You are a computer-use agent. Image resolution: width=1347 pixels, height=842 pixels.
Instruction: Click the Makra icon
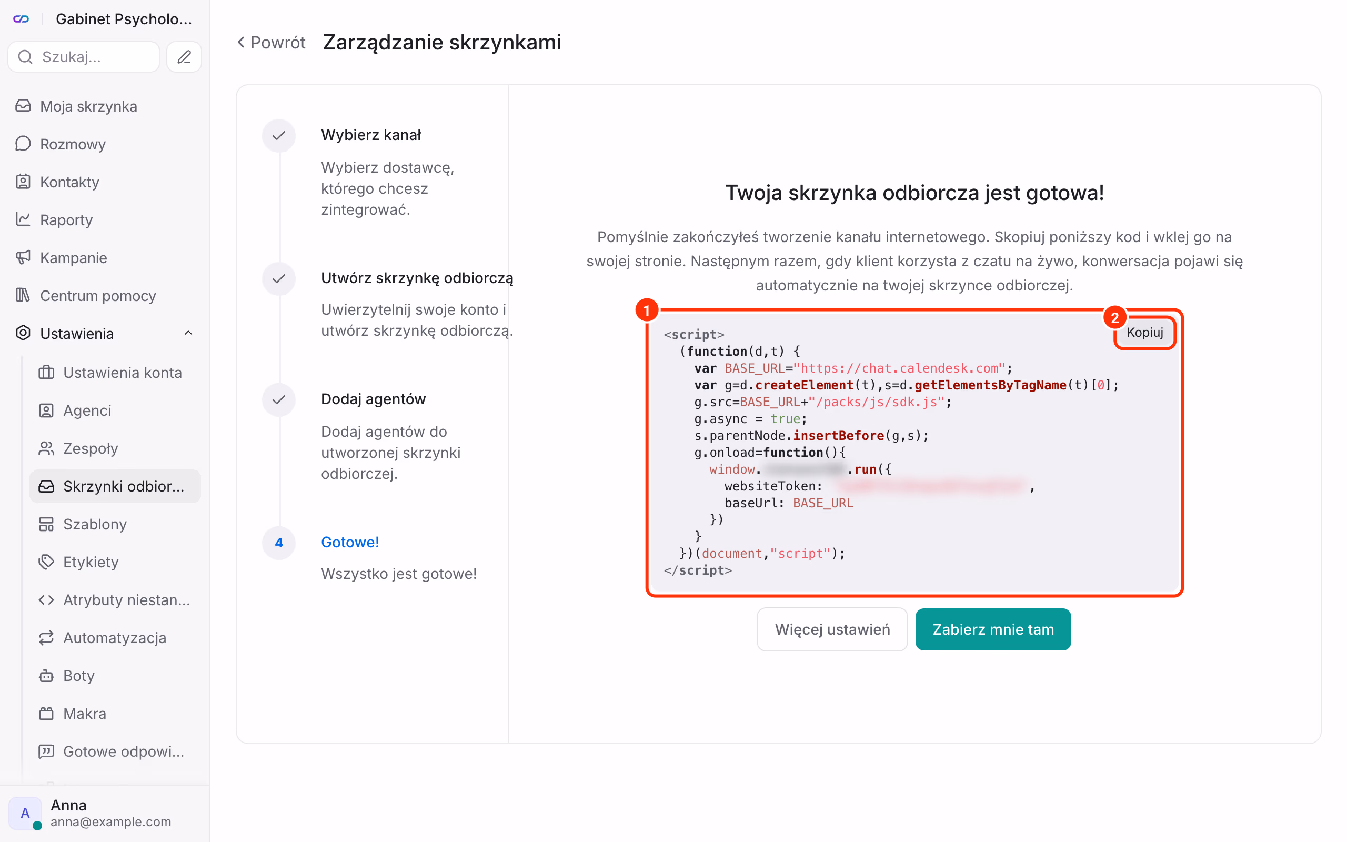tap(46, 713)
